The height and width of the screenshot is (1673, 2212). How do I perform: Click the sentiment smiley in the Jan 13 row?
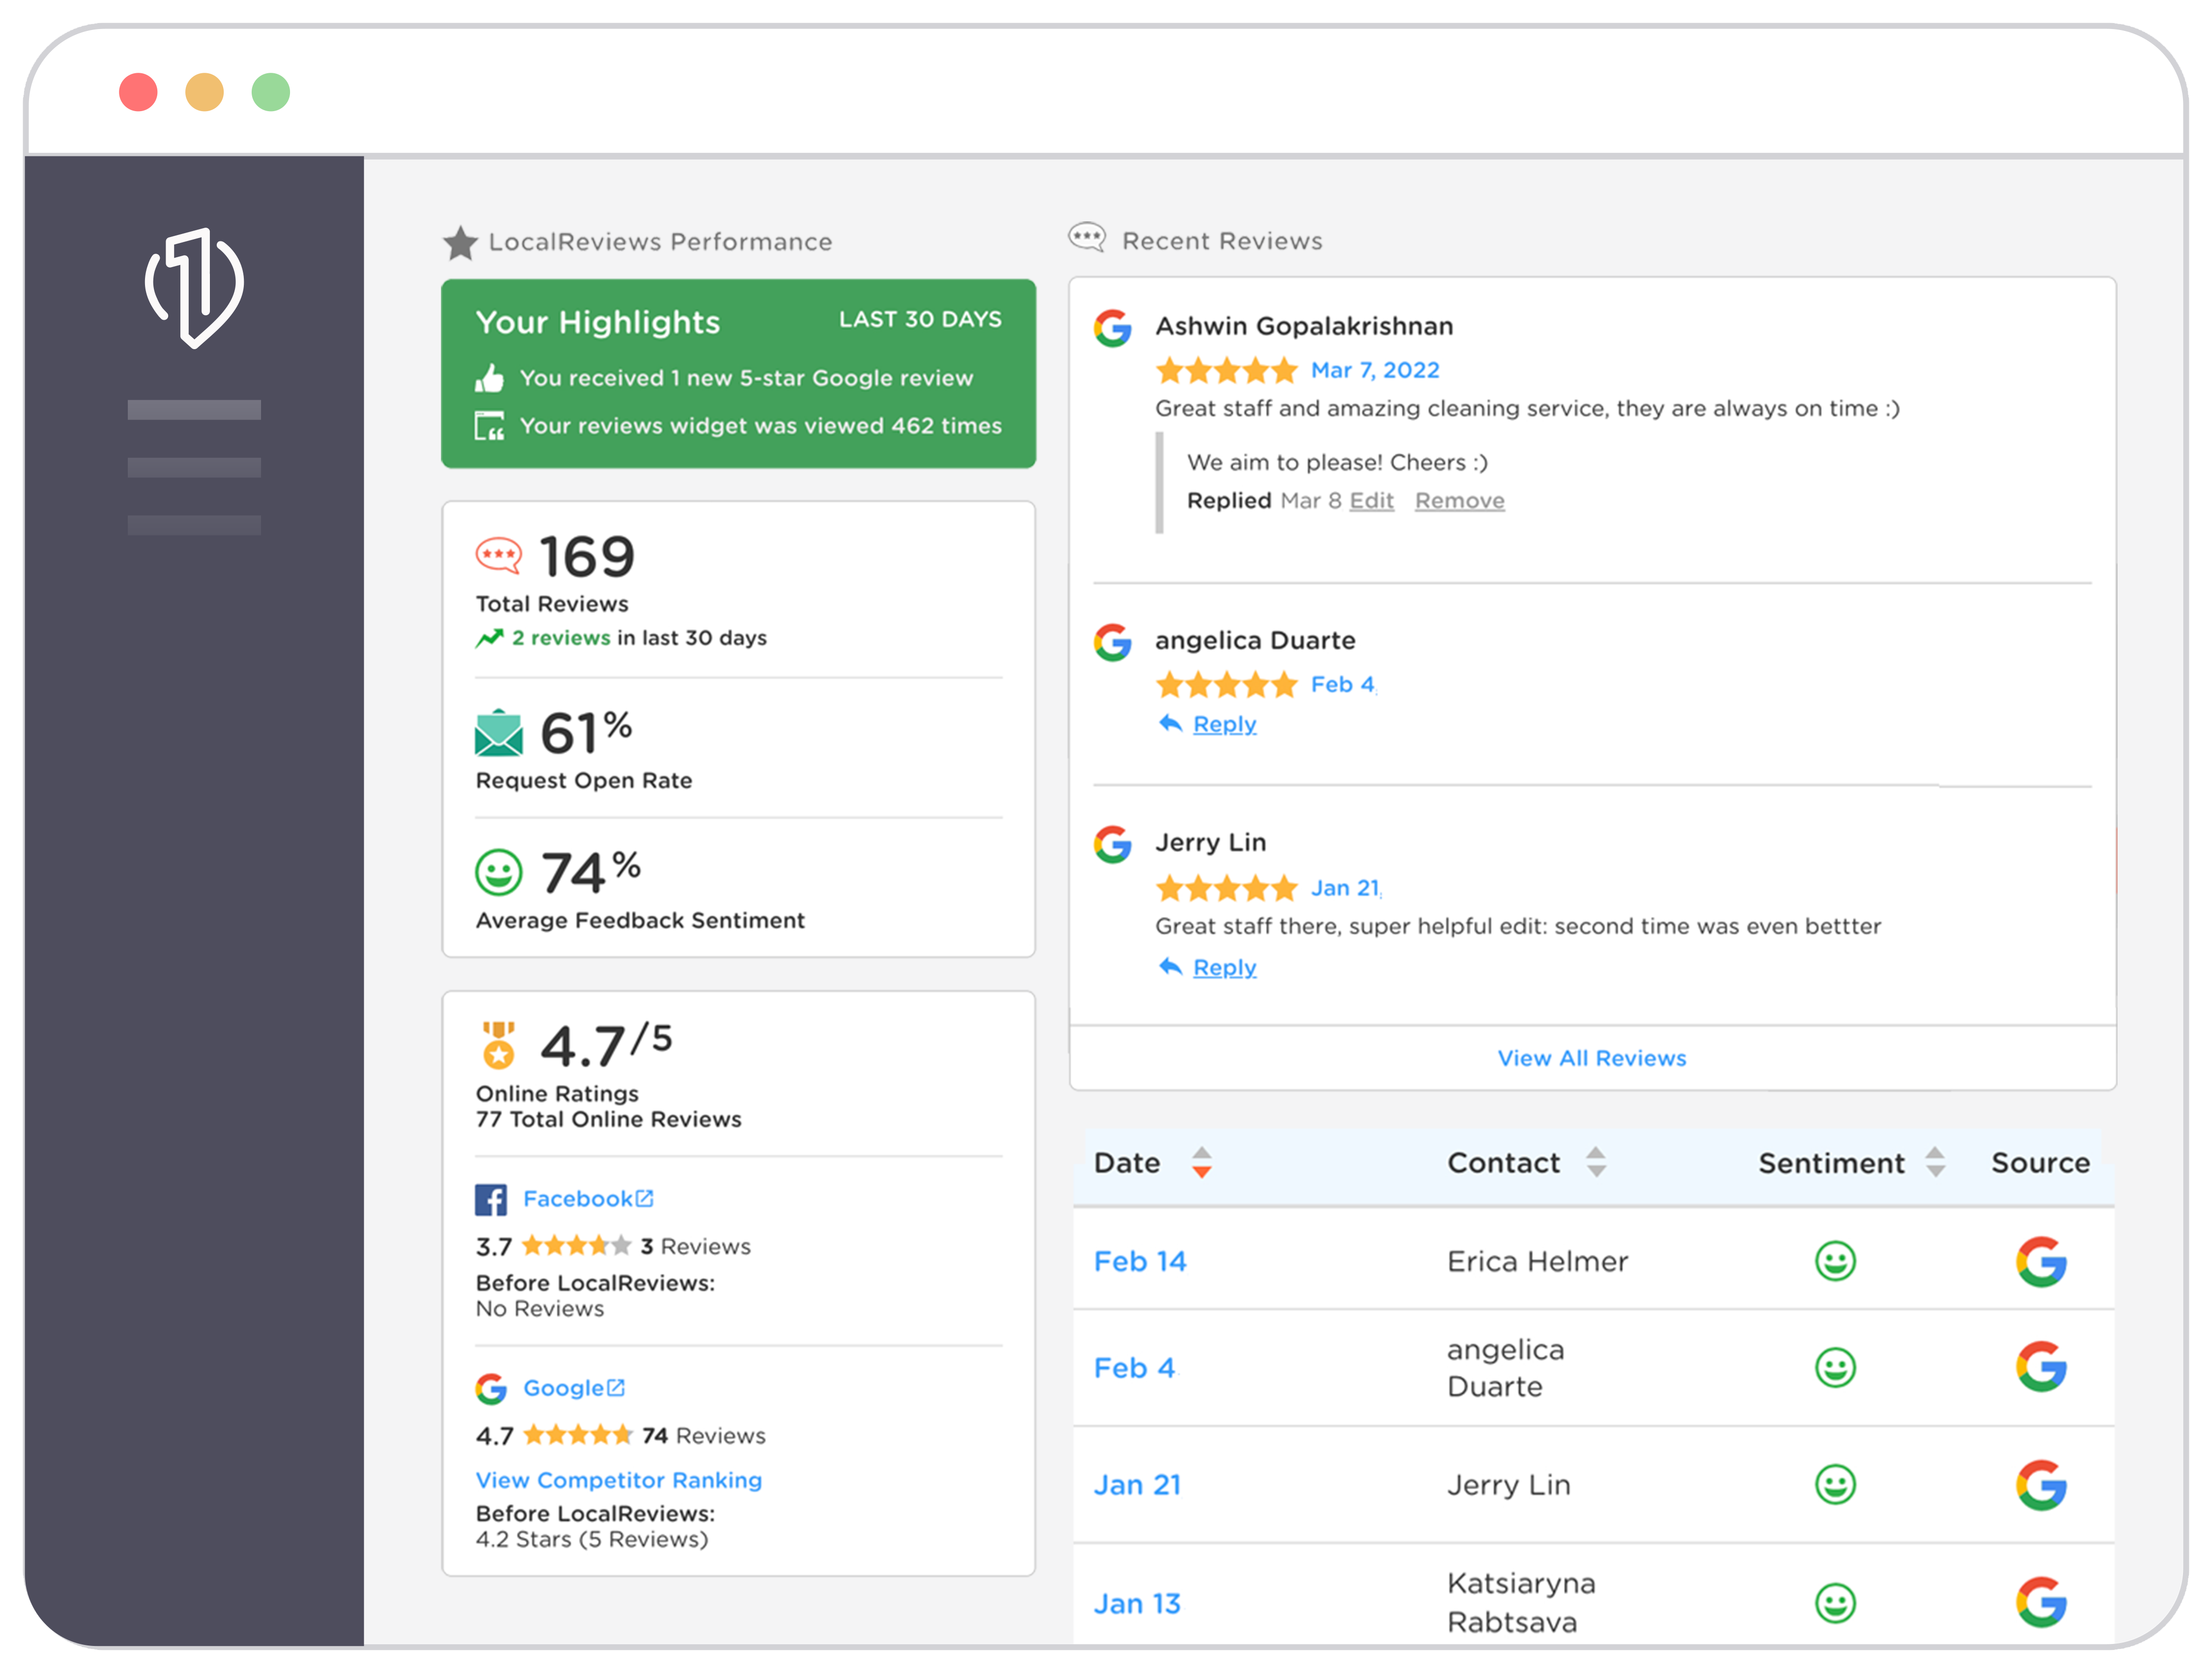coord(1835,1603)
